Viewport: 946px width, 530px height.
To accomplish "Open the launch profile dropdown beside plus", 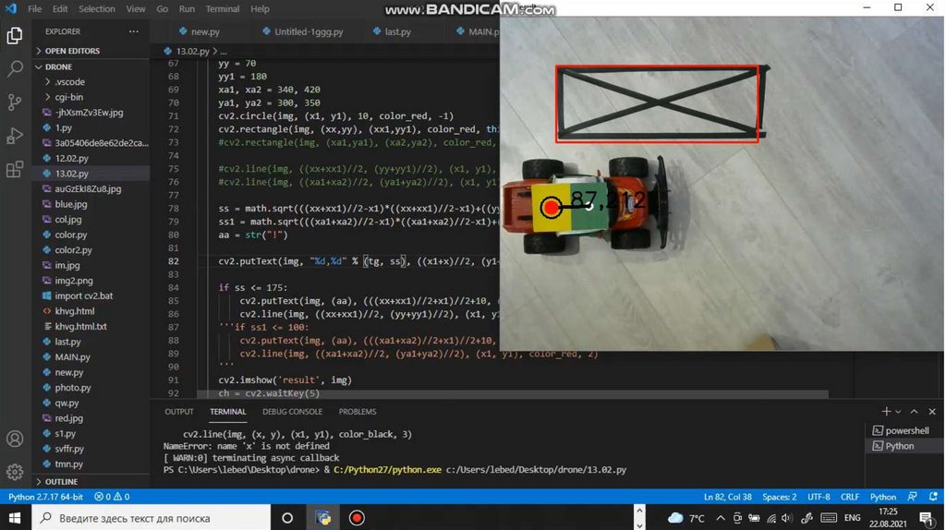I will pos(898,412).
